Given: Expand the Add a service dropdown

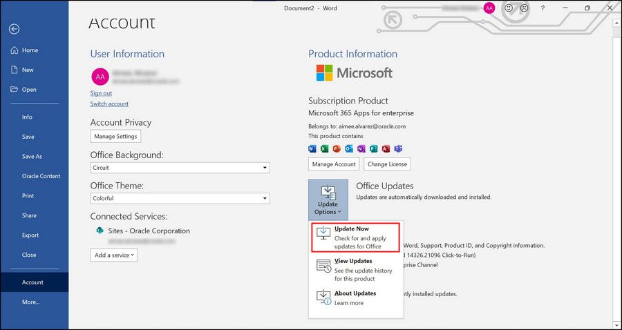Looking at the screenshot, I should [x=114, y=255].
